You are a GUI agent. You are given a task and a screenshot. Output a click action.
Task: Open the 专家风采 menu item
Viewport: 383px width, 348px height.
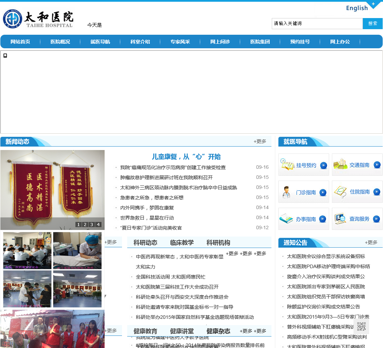[x=180, y=42]
